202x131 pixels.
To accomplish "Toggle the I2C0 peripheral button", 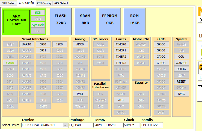I will [60, 44].
